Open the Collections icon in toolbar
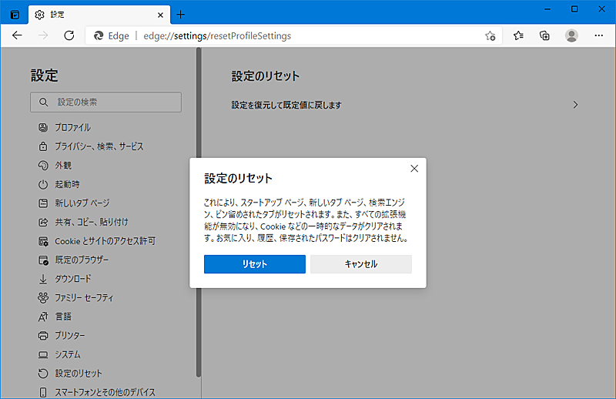This screenshot has height=399, width=616. (x=544, y=35)
